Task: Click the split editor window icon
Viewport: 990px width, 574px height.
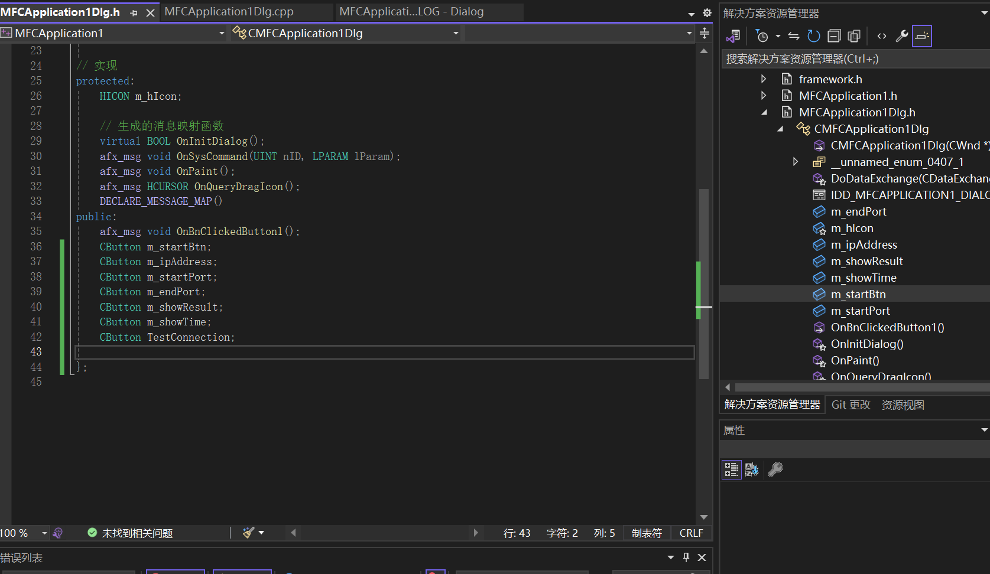Action: (705, 33)
